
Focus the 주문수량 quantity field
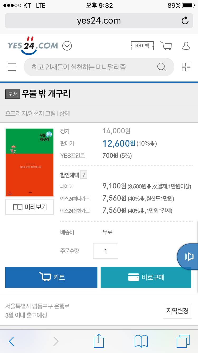point(106,251)
